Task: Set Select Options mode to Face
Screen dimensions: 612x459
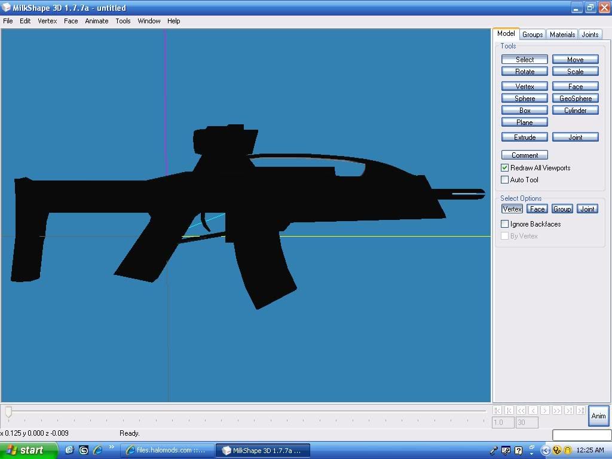Action: pos(537,209)
